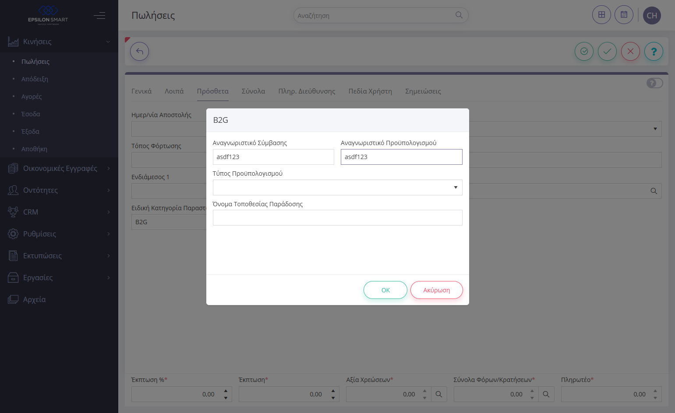Click the Αναζήτηση search box
Viewport: 675px width, 413px height.
click(x=381, y=15)
